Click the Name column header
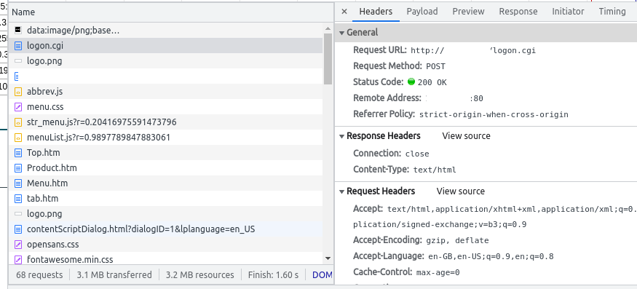Screen dimensions: 637x289 coord(170,12)
